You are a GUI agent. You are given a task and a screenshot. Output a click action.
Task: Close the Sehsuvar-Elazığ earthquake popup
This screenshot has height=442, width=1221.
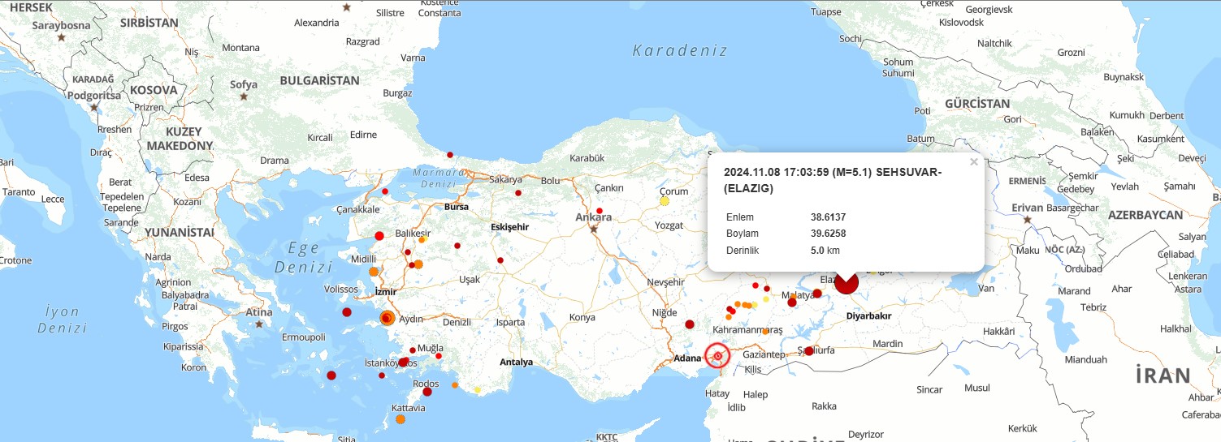tap(973, 162)
